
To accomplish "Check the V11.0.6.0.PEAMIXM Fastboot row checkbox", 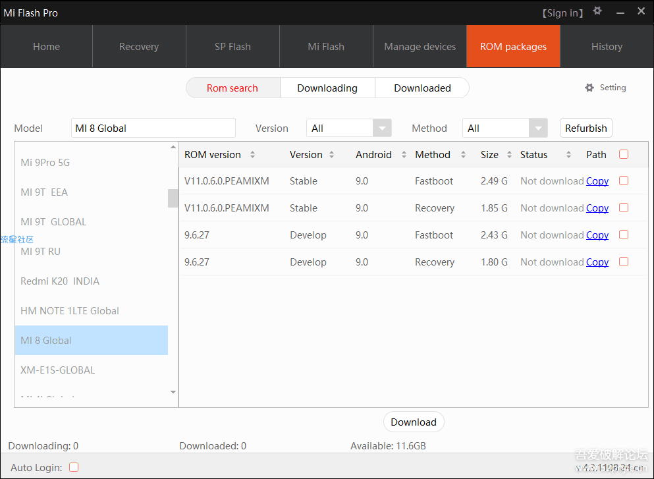I will [x=624, y=181].
